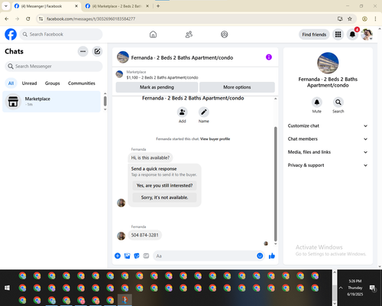Bookmark this tab with star icon
This screenshot has width=382, height=306.
click(350, 19)
